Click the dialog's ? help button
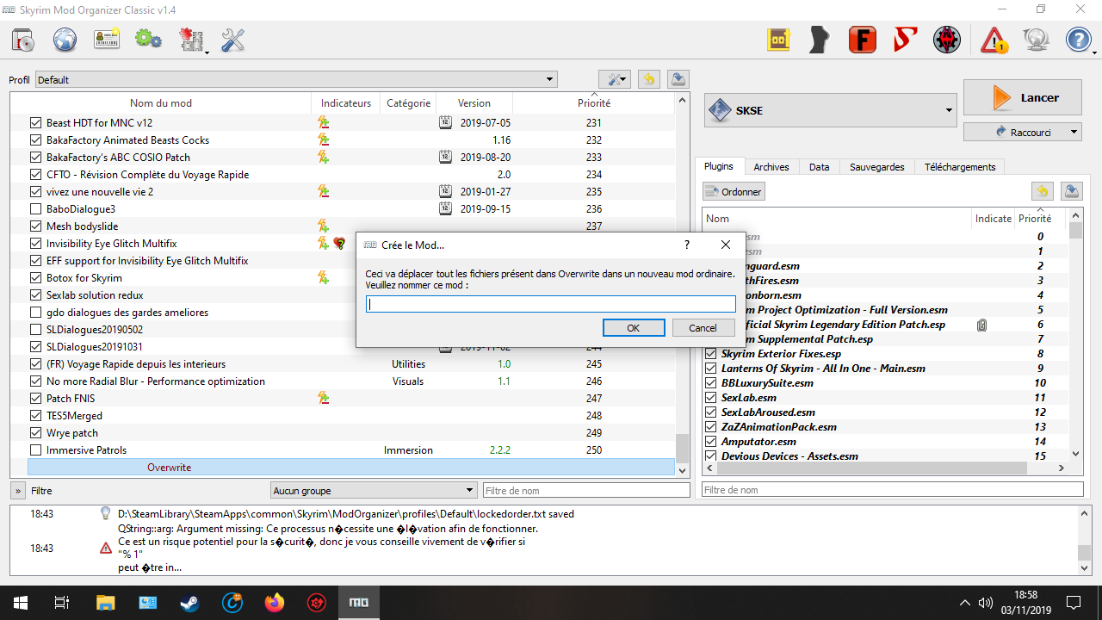This screenshot has height=620, width=1102. 686,245
